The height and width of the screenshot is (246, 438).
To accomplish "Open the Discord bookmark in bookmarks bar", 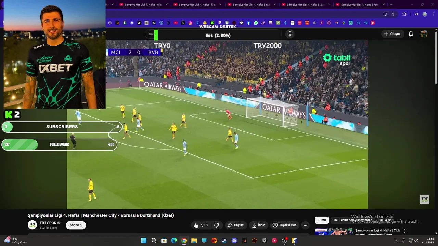I will 132,23.
